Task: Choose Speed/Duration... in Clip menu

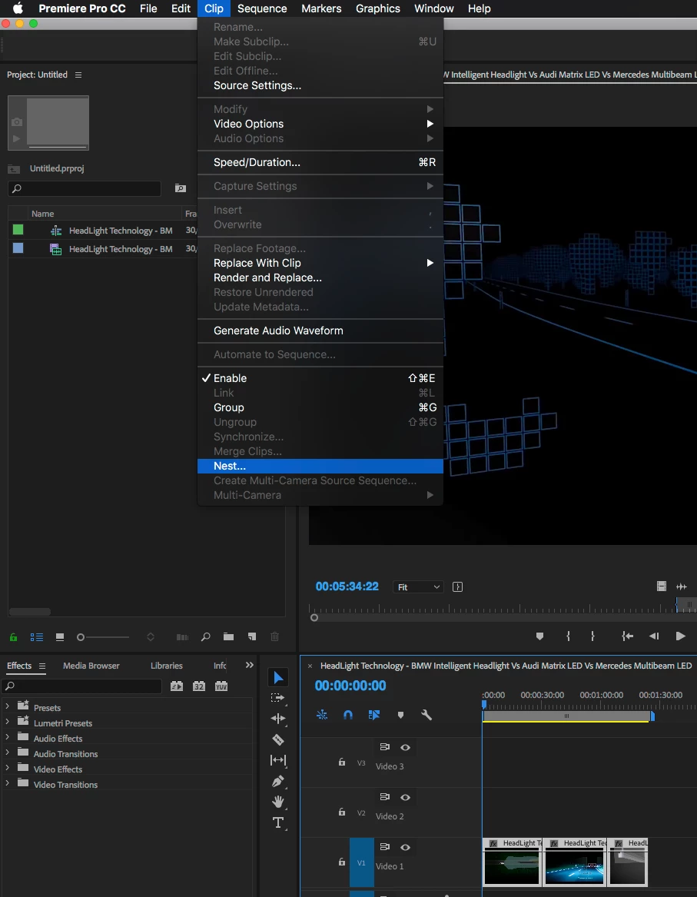Action: (320, 162)
